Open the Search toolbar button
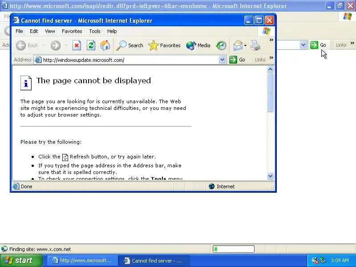Screen dimensions: 356x267 (x=129, y=45)
